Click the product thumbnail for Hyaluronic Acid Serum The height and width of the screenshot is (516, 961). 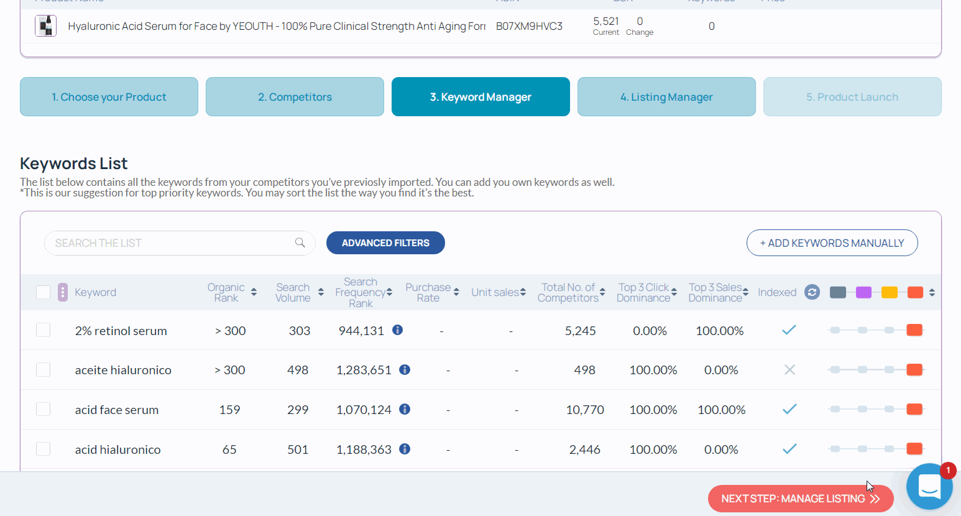click(x=45, y=26)
